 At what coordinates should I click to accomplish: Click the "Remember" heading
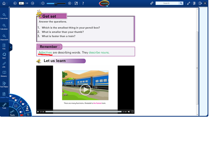[x=48, y=47]
